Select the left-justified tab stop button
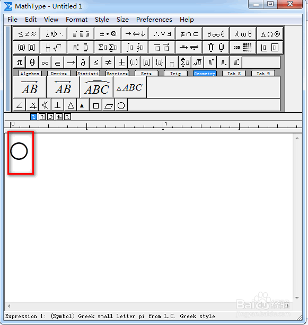Screen dimensions: 308x325 (33, 117)
